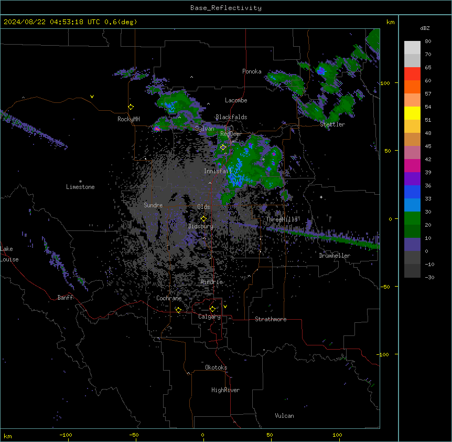Click the 65 value in the dBZ legend

pos(428,68)
